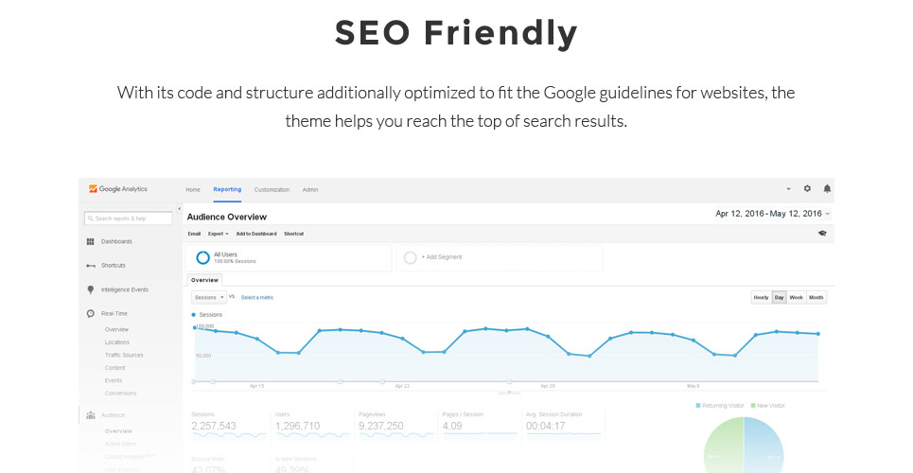The height and width of the screenshot is (473, 913).
Task: Switch chart granularity to Week
Action: pos(797,297)
